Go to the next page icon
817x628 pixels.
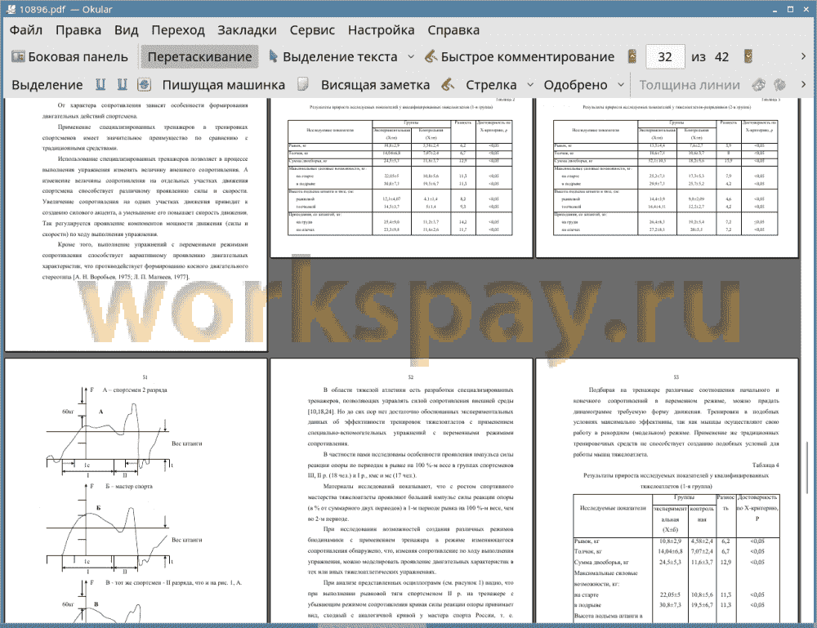point(748,57)
